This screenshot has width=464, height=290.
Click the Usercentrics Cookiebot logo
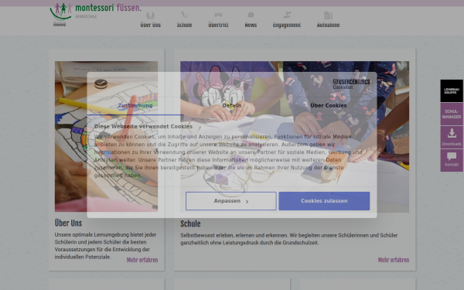tap(351, 84)
